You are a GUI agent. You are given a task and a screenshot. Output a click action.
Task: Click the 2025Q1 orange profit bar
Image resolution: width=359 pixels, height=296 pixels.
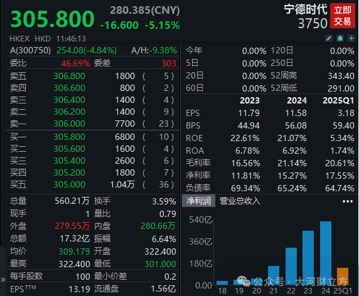[x=343, y=276]
